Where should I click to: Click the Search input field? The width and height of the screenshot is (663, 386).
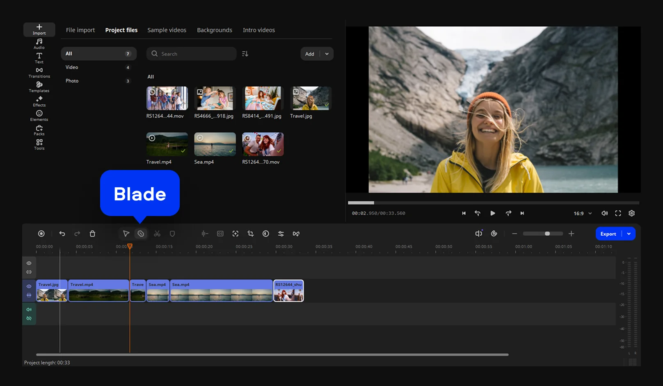coord(191,54)
